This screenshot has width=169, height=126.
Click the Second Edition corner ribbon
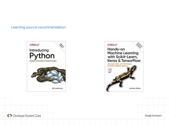[61, 46]
